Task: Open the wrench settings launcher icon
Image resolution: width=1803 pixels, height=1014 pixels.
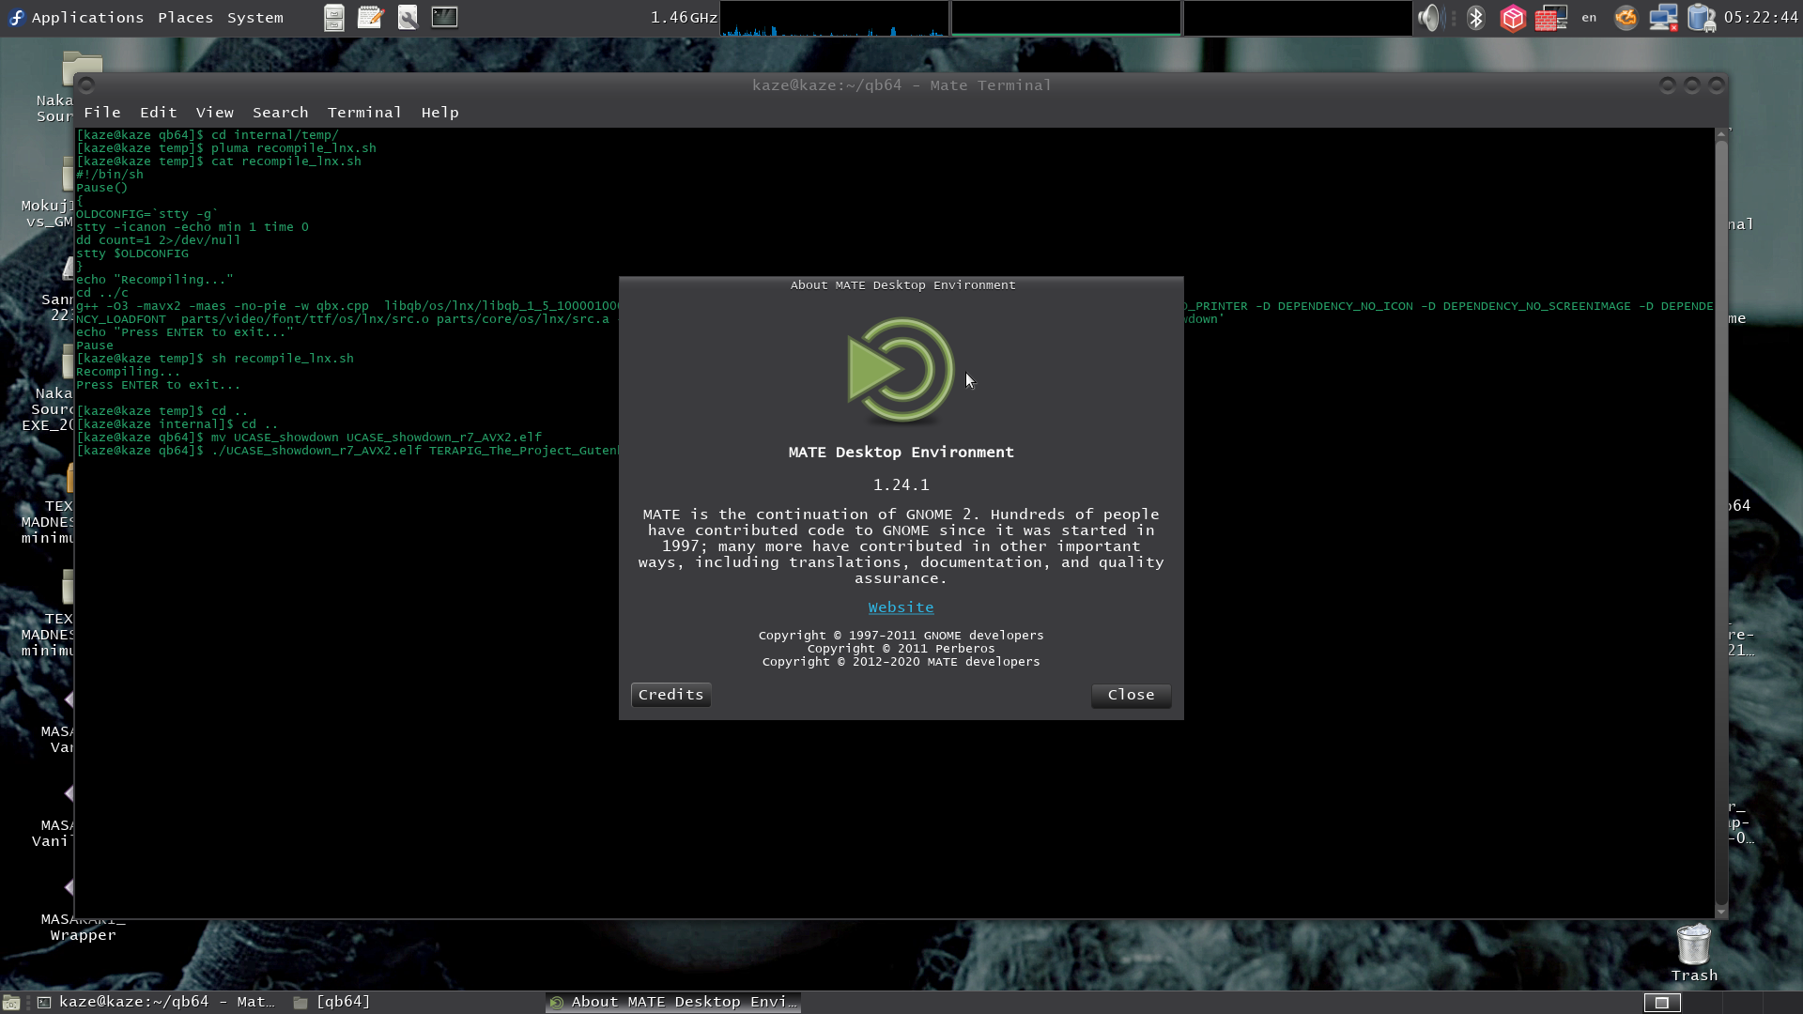Action: [408, 17]
